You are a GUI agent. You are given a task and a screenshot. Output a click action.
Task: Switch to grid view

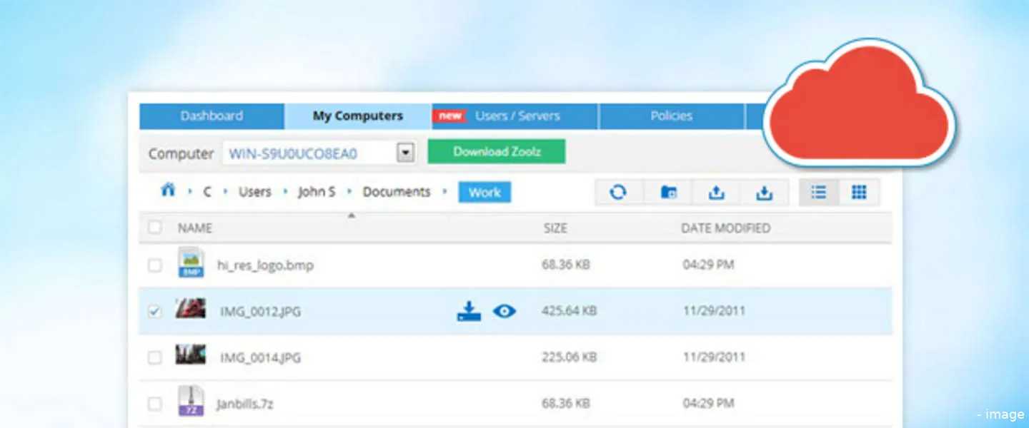point(859,193)
